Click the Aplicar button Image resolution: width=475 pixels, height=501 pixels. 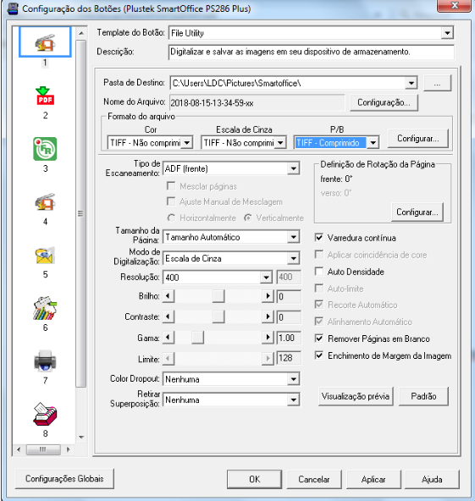click(373, 479)
